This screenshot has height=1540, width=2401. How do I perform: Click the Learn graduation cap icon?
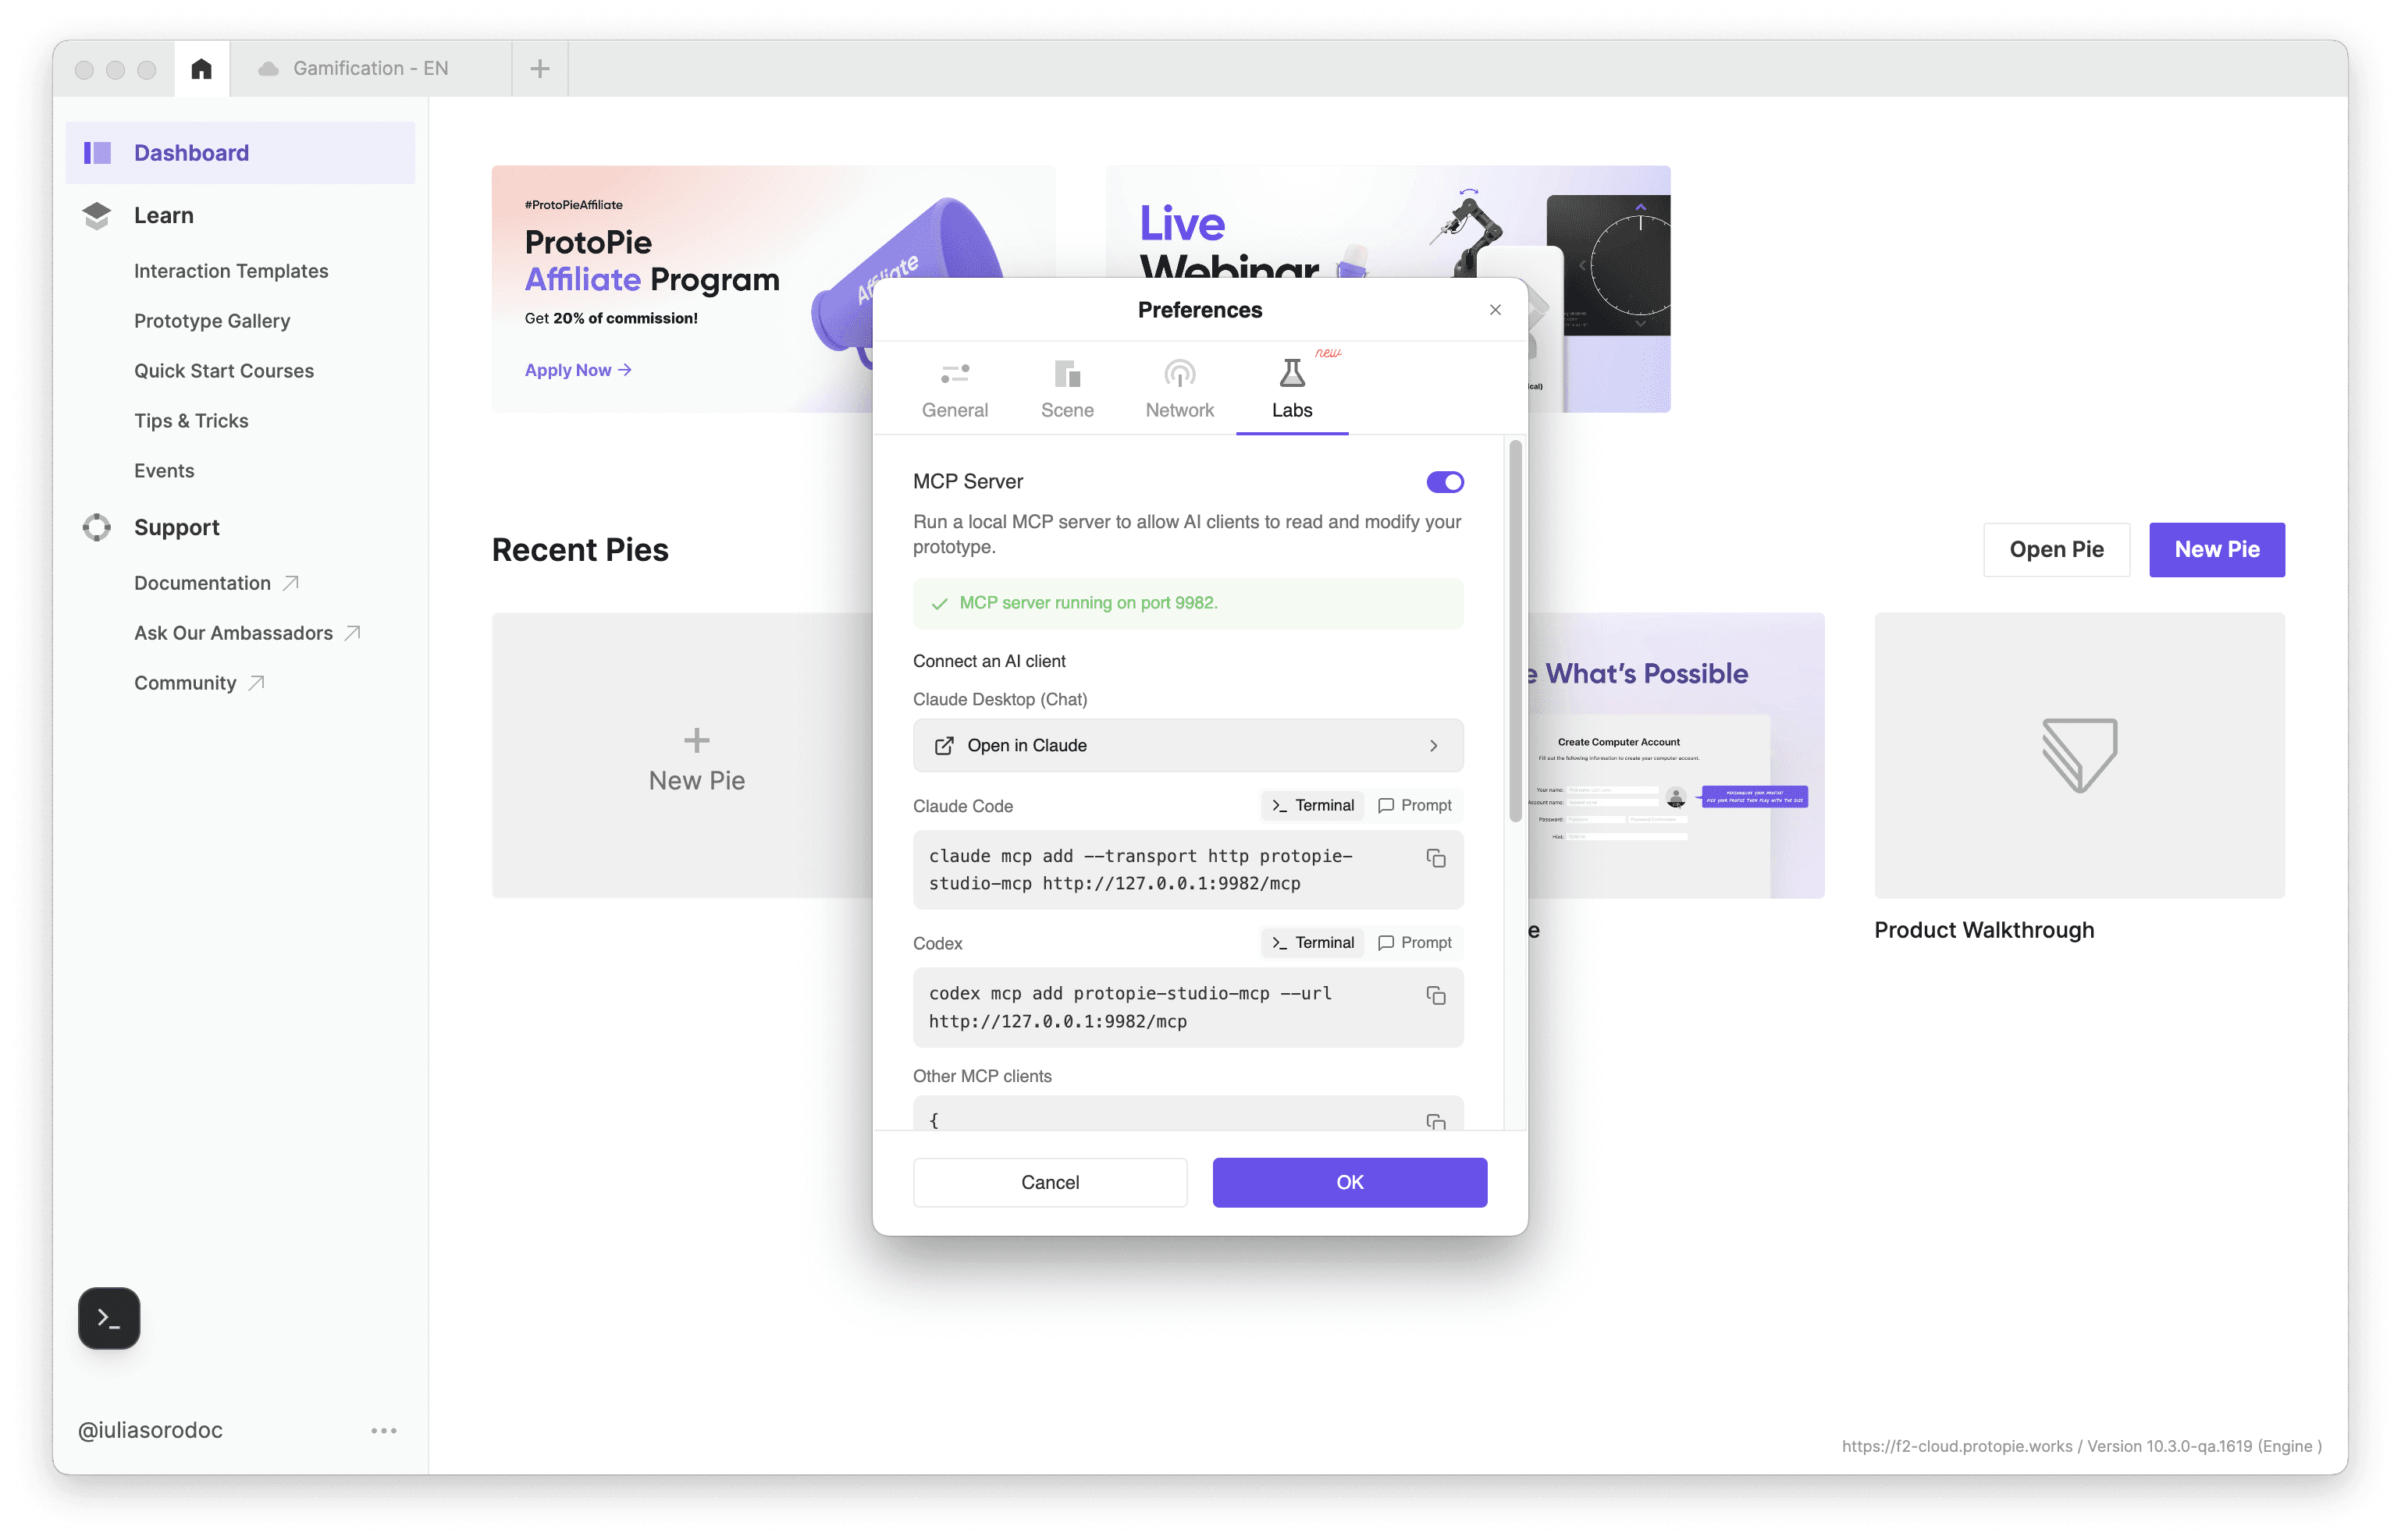(x=97, y=215)
